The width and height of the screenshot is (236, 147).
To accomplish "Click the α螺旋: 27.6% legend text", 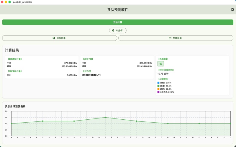I will [x=165, y=83].
